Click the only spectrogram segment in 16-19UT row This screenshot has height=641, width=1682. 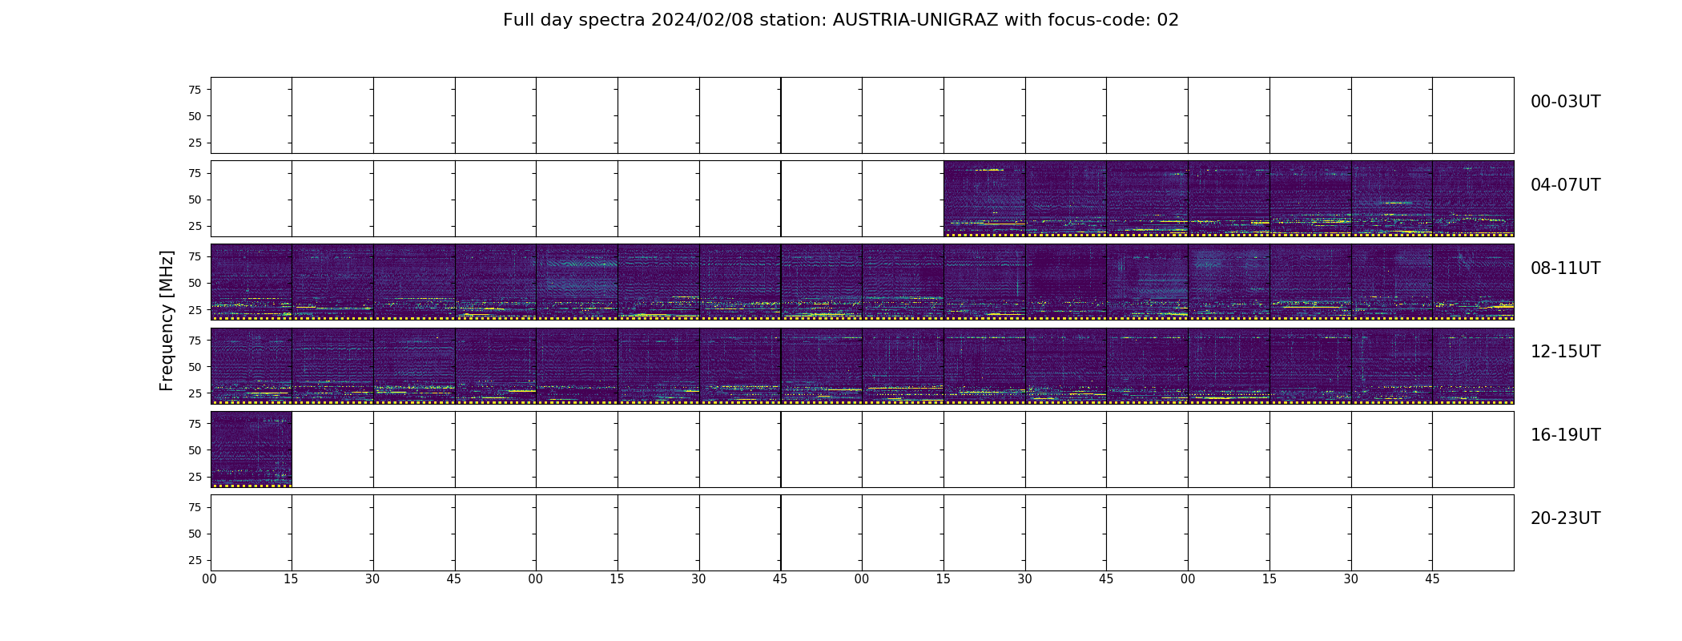pos(251,449)
